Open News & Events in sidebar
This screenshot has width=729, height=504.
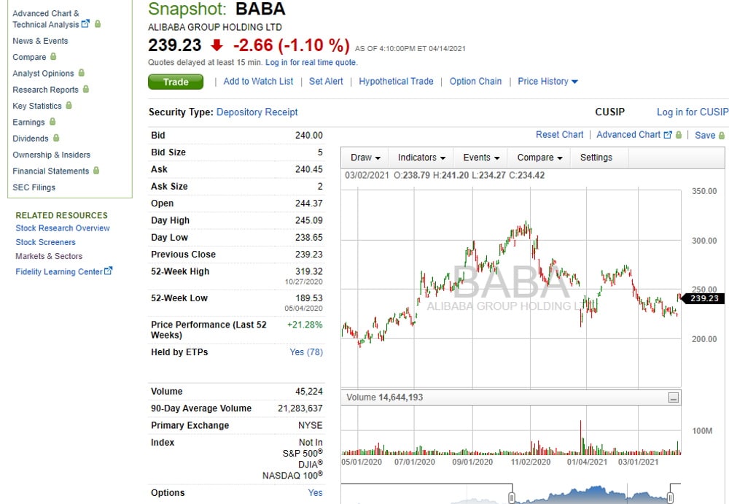(x=40, y=41)
